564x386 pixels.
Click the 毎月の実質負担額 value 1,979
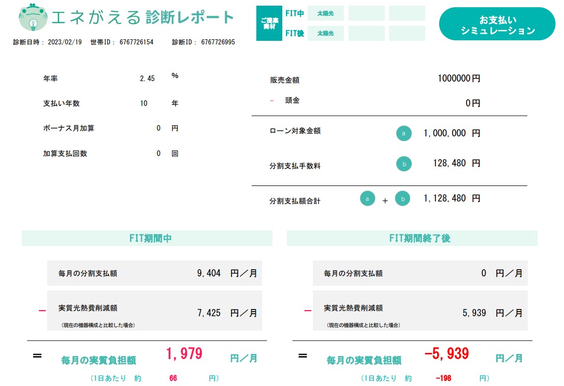click(184, 354)
